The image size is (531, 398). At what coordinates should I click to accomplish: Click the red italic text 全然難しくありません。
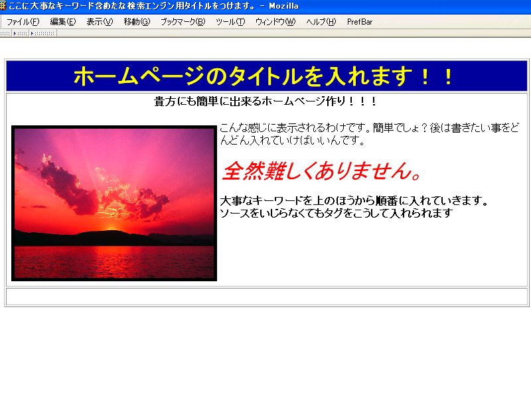322,170
